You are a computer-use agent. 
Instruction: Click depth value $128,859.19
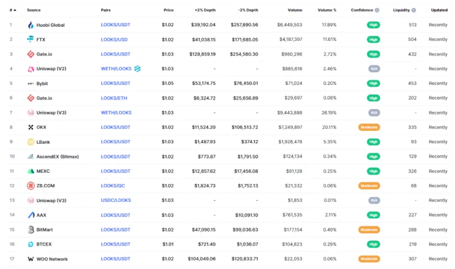pos(202,54)
